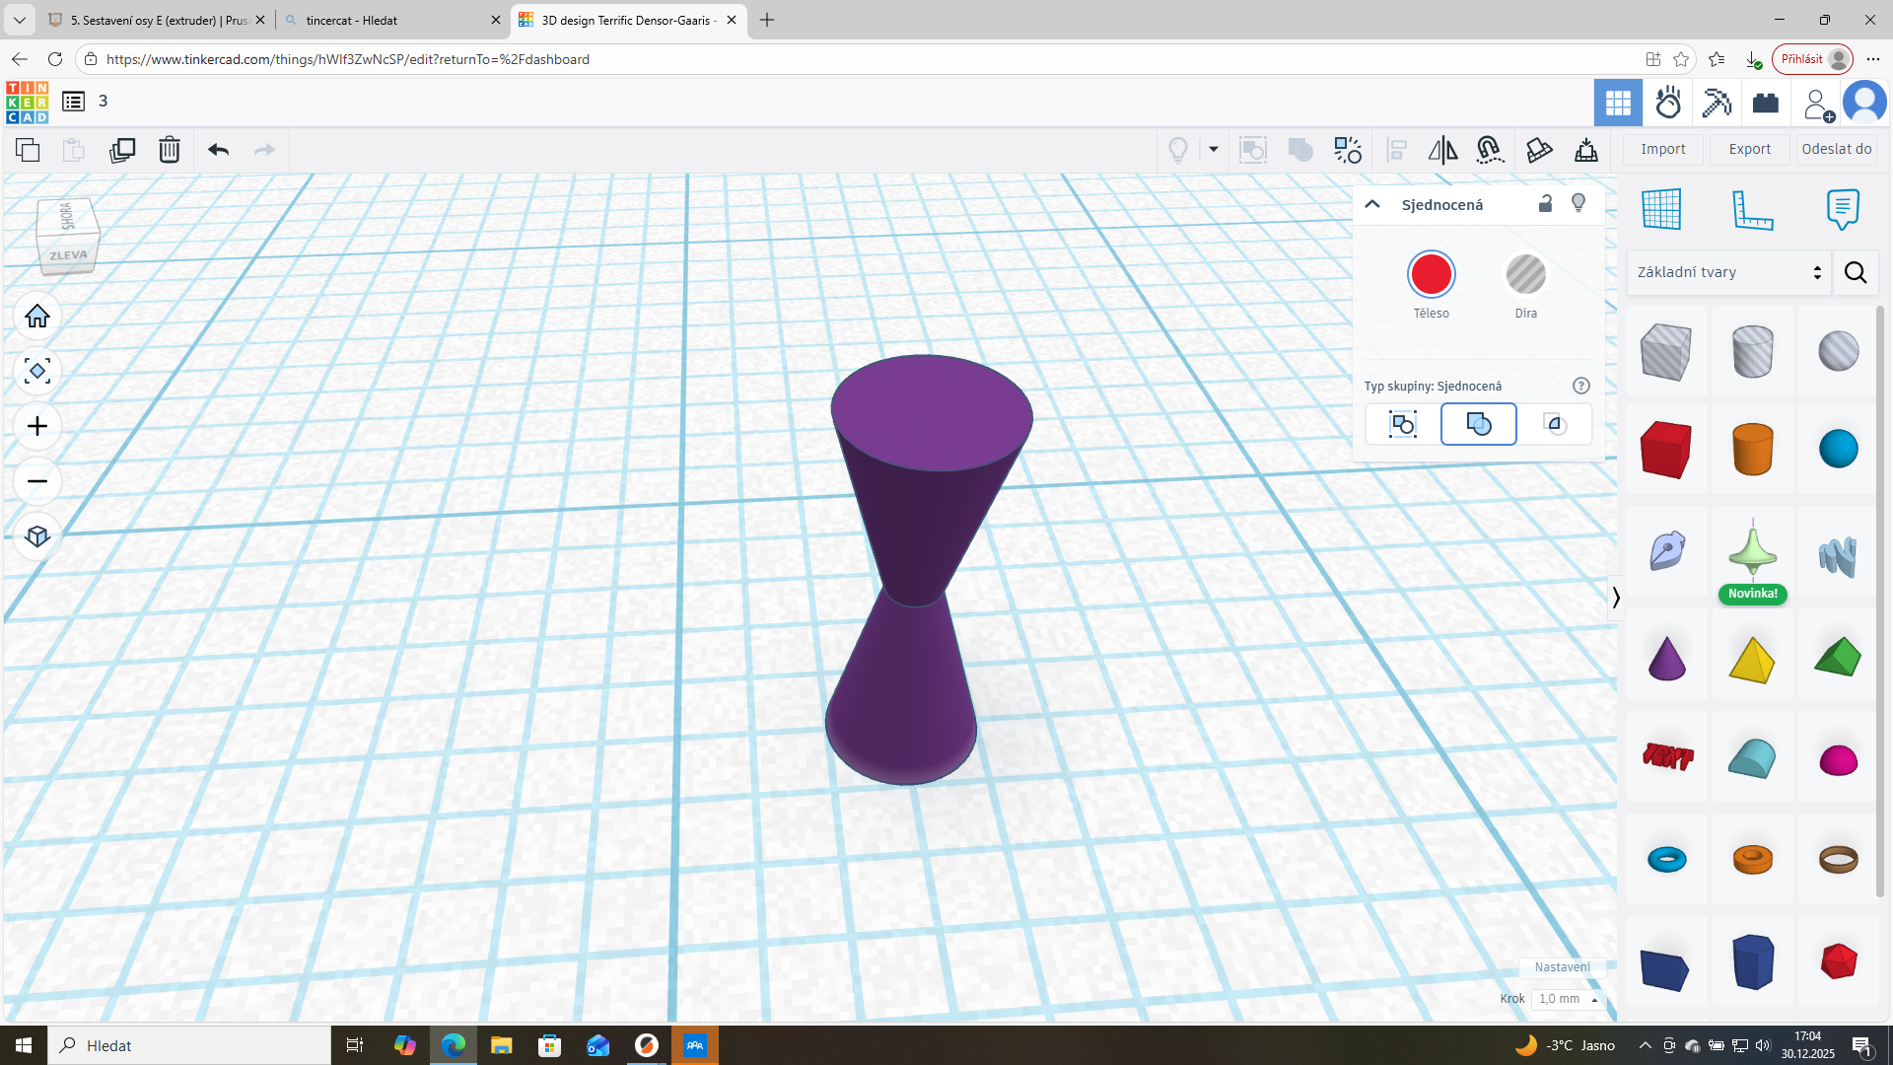
Task: Open the Notes tool icon
Action: click(1842, 209)
